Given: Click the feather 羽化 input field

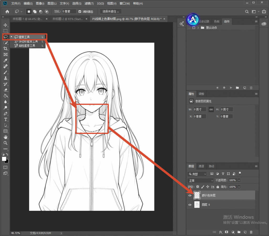Looking at the screenshot, I should coord(69,12).
